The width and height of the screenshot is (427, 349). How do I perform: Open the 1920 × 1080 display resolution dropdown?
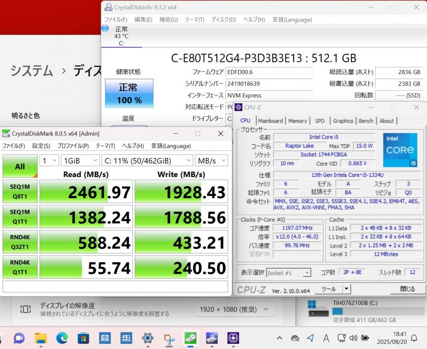point(234,310)
